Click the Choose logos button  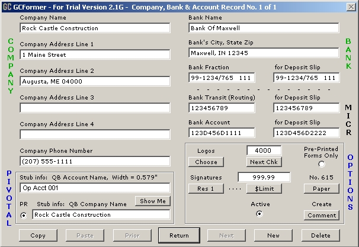pyautogui.click(x=206, y=162)
